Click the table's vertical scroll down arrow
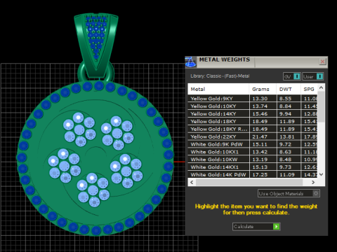Viewport: 337px width, 252px height. tap(321, 174)
